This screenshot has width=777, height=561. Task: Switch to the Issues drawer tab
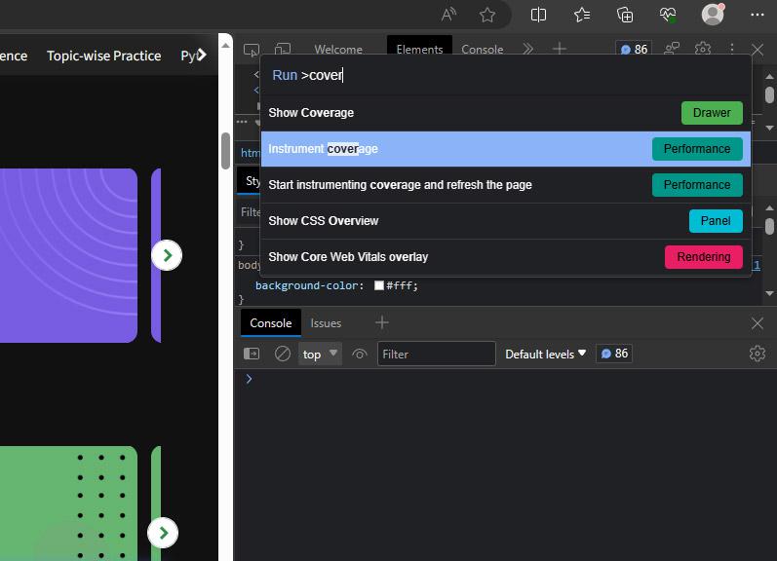click(x=326, y=323)
